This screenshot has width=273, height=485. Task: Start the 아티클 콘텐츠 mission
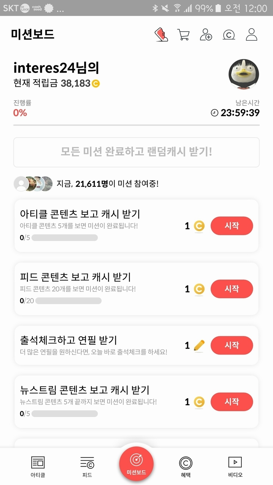232,226
